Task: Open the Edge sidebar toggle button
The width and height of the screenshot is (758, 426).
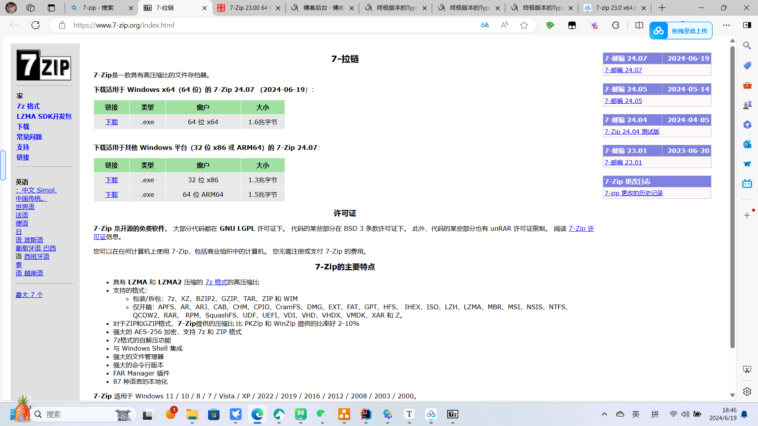Action: pos(747,25)
